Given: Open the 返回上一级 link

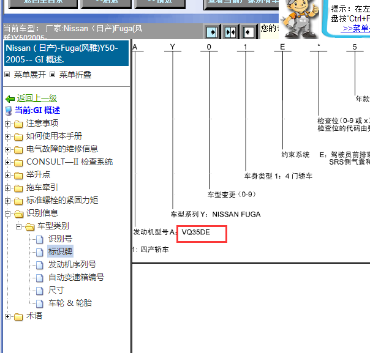Looking at the screenshot, I should (x=37, y=98).
